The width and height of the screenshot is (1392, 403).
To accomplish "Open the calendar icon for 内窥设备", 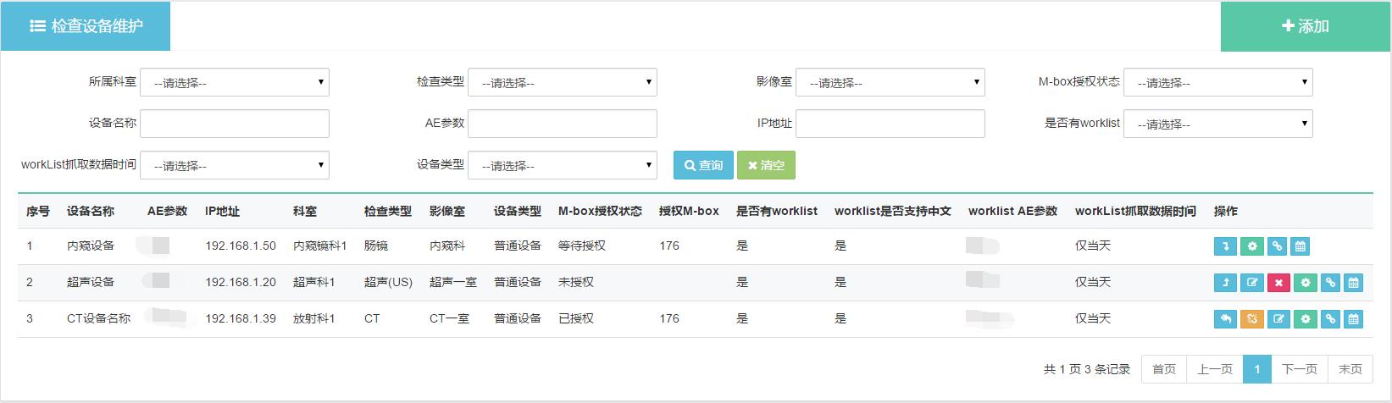I will click(1300, 246).
